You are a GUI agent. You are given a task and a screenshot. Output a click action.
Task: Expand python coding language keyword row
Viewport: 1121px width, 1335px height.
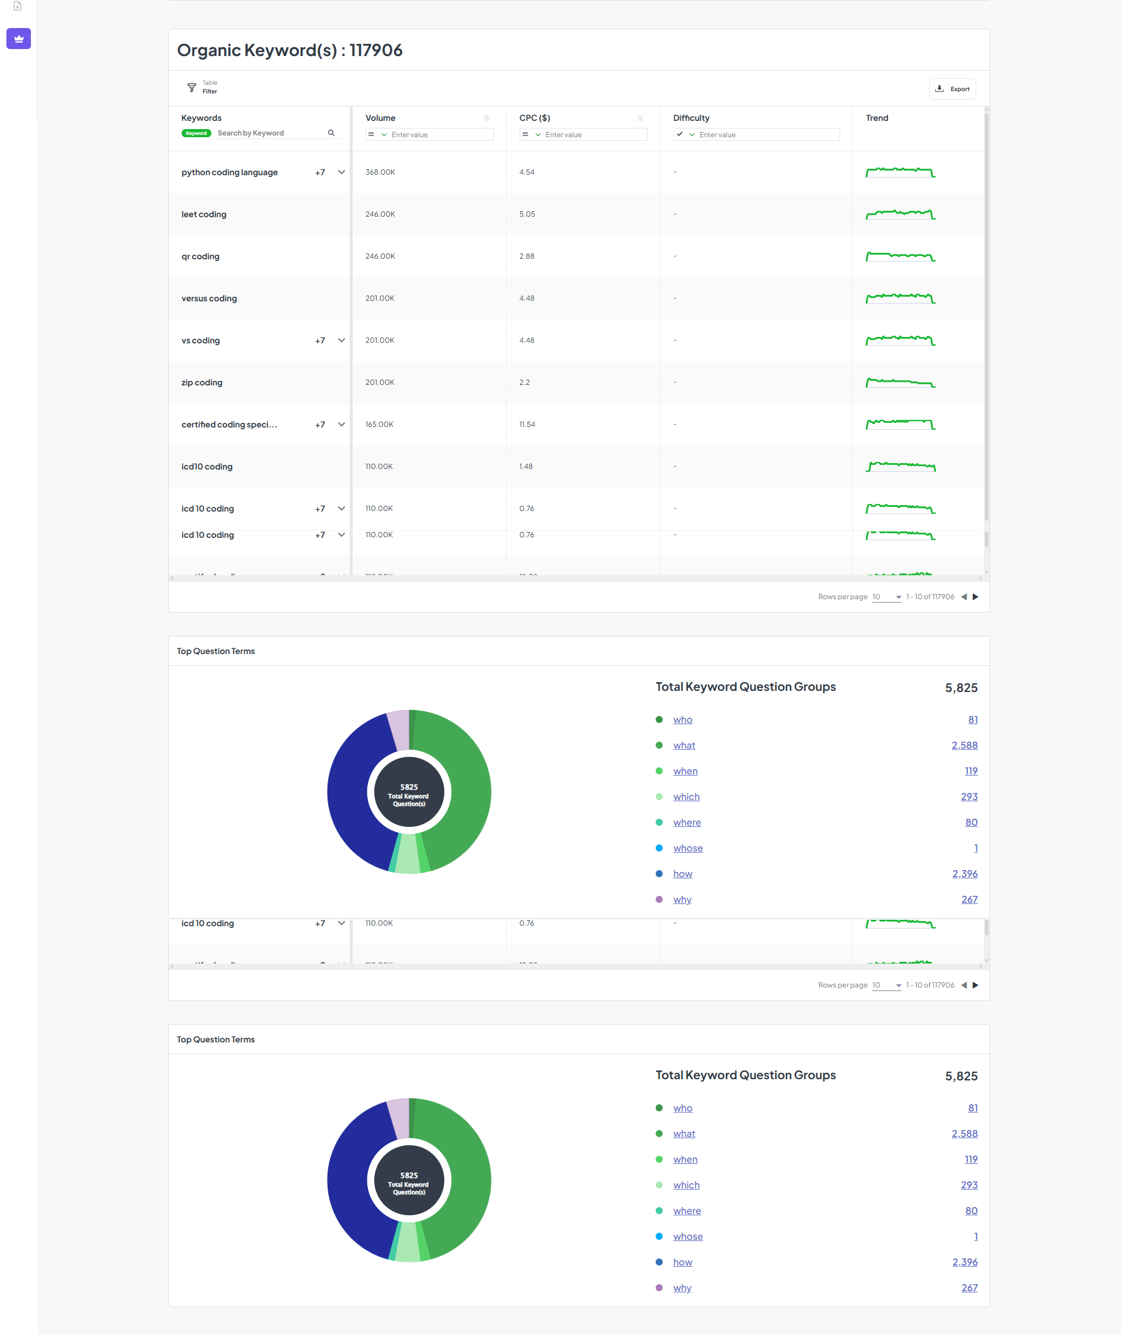(x=341, y=172)
